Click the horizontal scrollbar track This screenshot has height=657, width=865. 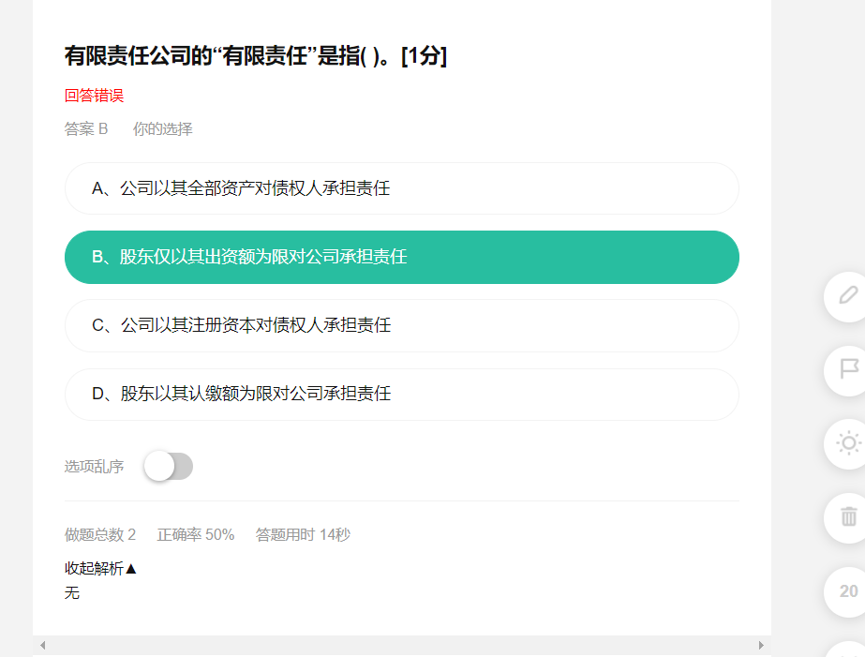(402, 645)
